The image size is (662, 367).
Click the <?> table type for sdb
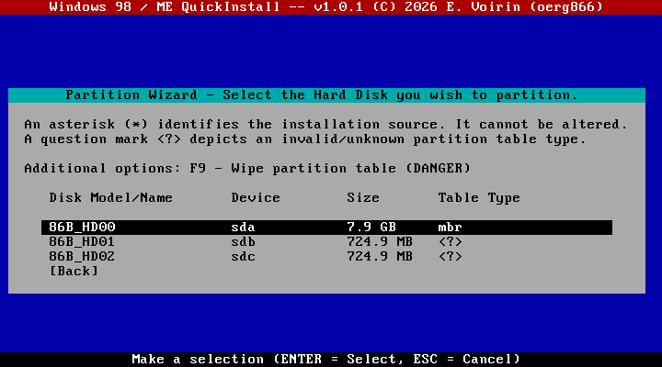[450, 242]
